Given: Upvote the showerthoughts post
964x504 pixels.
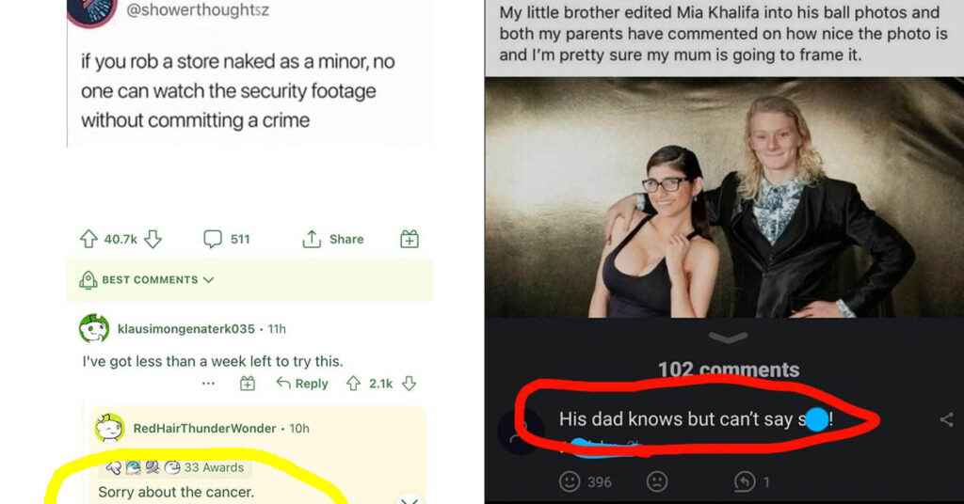Looking at the screenshot, I should (x=88, y=239).
